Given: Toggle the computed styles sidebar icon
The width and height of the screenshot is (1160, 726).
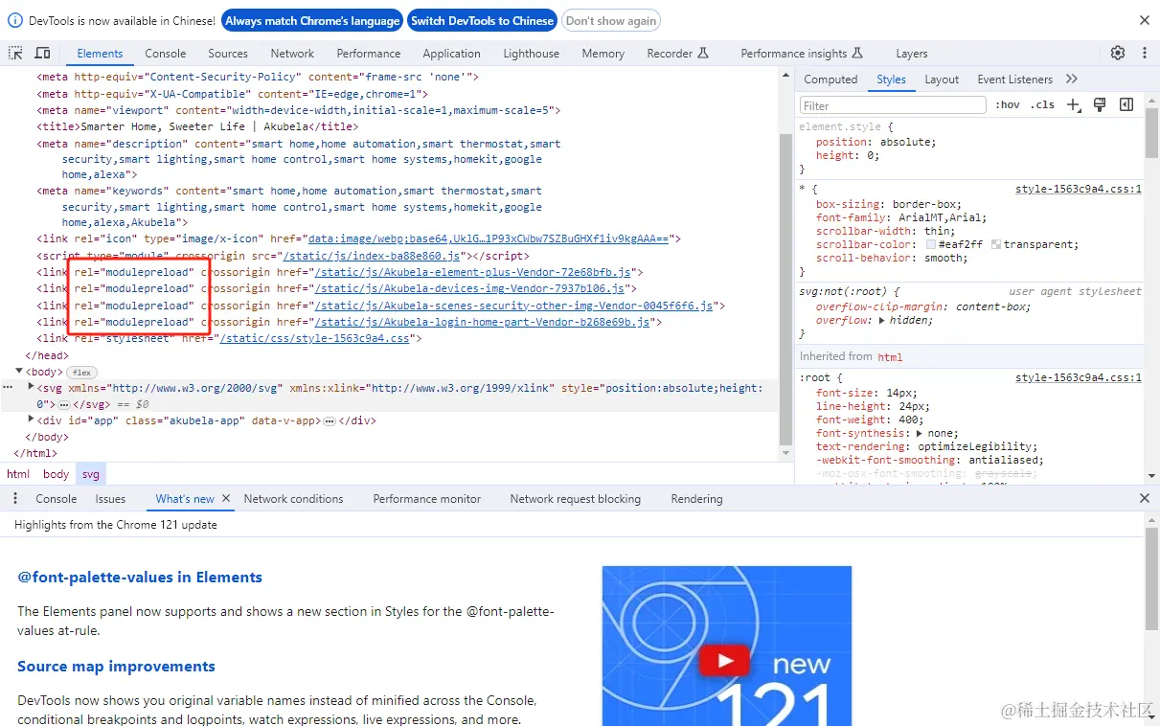Looking at the screenshot, I should pyautogui.click(x=1126, y=104).
